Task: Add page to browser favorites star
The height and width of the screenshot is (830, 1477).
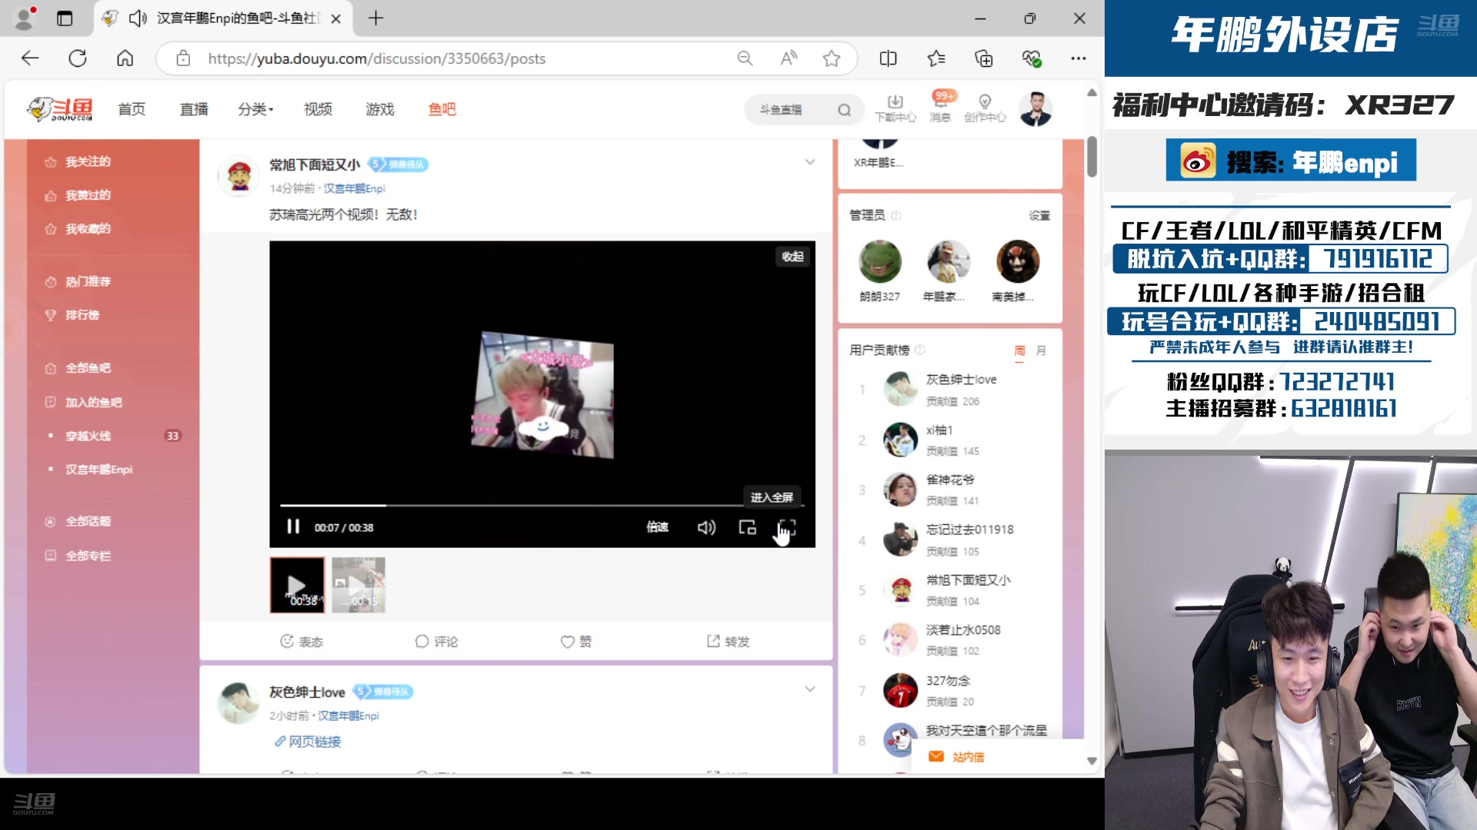Action: click(x=832, y=58)
